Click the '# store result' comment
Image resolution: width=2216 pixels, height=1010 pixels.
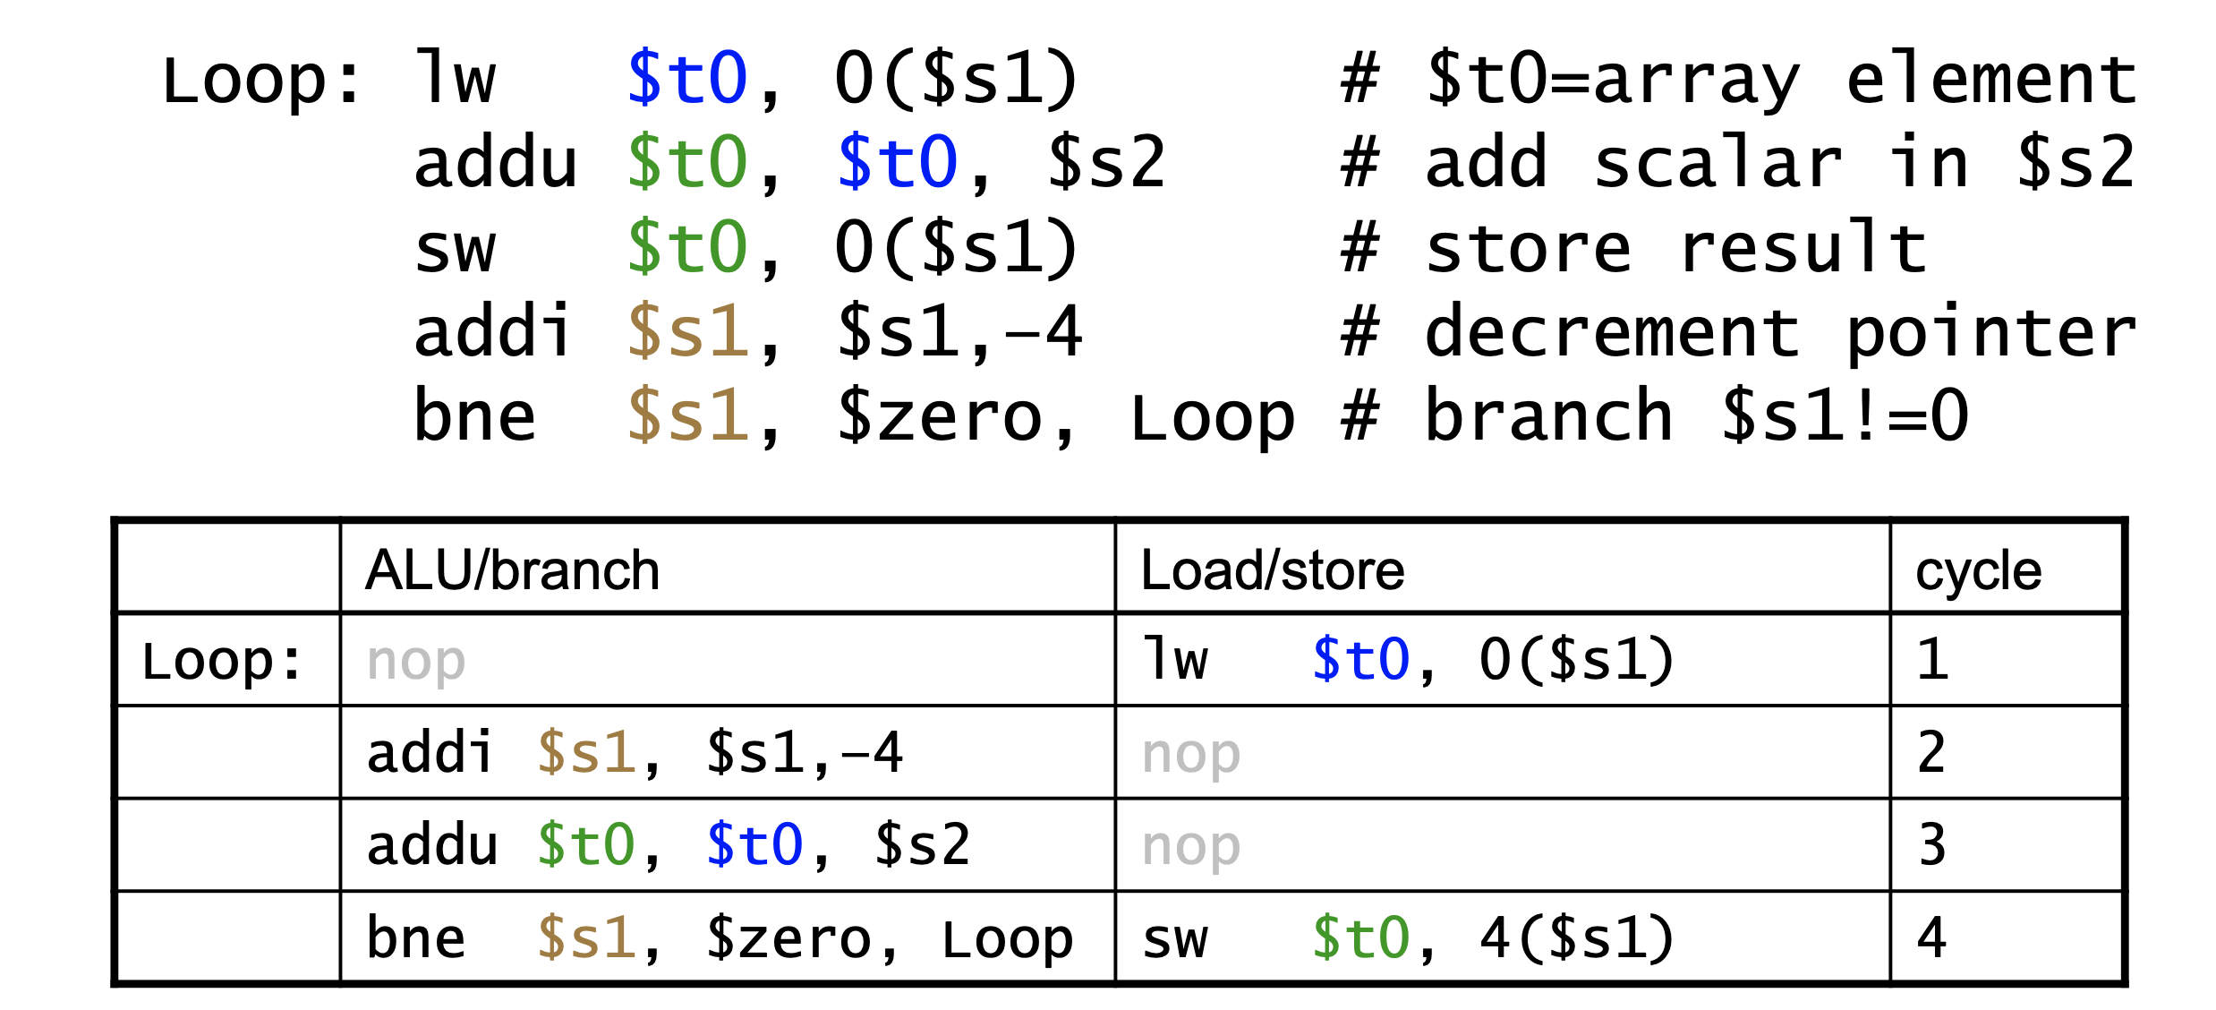coord(1633,248)
